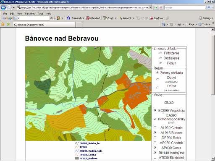Click the greyed AutoFill button on Google toolbar
The image size is (215, 161).
tap(142, 18)
